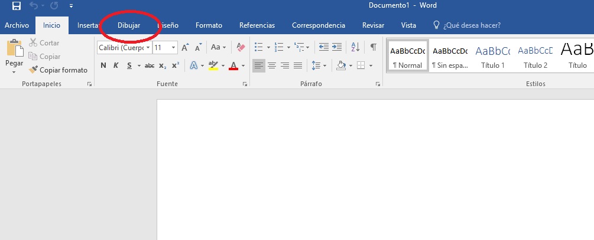The image size is (594, 240).
Task: Click the Clear formatting eraser icon
Action: pyautogui.click(x=240, y=47)
